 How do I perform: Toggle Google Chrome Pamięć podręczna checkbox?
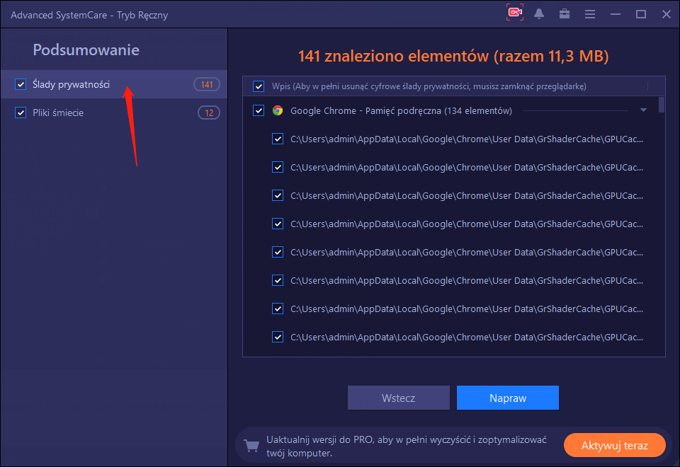click(259, 110)
